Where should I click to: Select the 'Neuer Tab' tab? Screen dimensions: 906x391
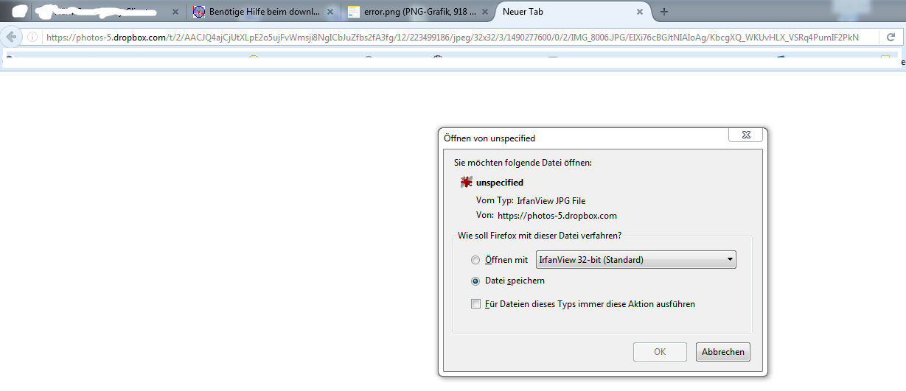[573, 13]
